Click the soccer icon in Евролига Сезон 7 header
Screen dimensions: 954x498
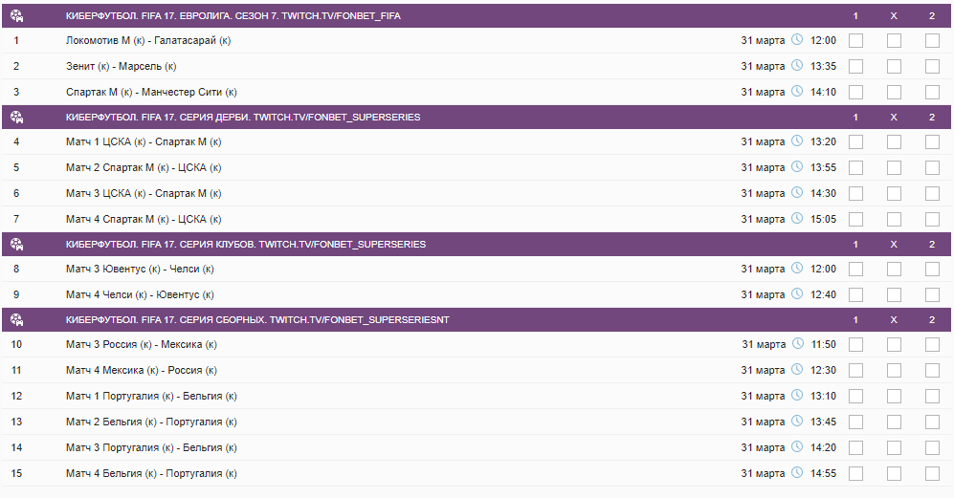click(16, 15)
